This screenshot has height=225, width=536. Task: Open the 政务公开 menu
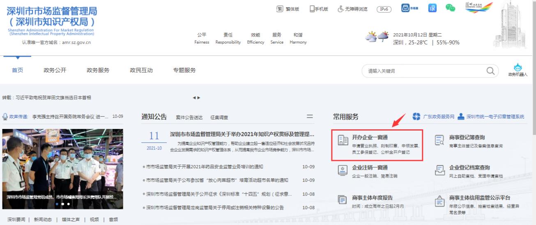(x=55, y=70)
